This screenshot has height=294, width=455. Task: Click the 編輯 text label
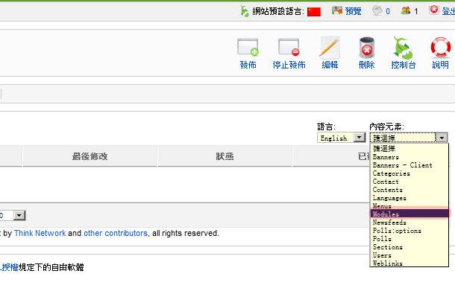coord(330,65)
